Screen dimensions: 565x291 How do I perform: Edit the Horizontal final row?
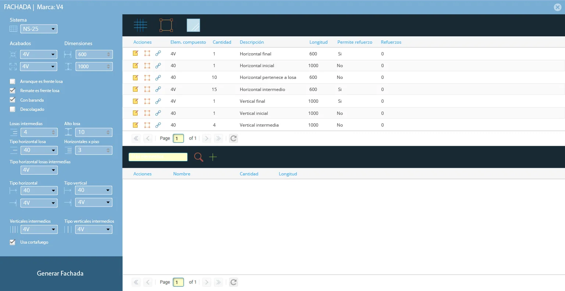pos(135,54)
